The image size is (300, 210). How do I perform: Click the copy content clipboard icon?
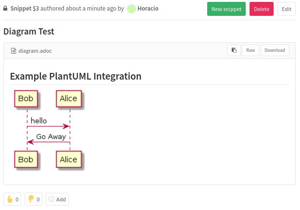click(x=234, y=50)
